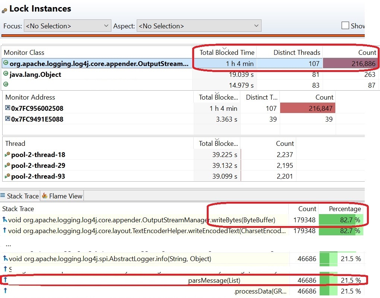Click the thread icon beside pool-2-thread-93

click(x=6, y=175)
